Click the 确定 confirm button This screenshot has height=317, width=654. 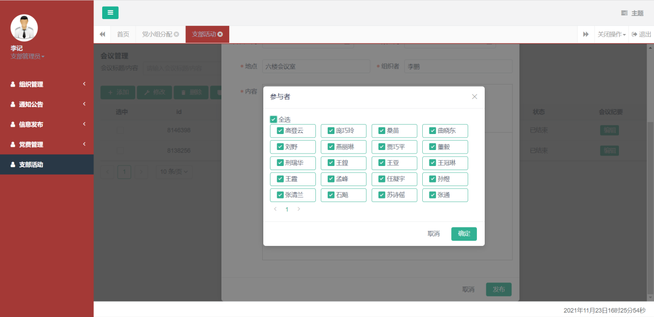(x=464, y=234)
